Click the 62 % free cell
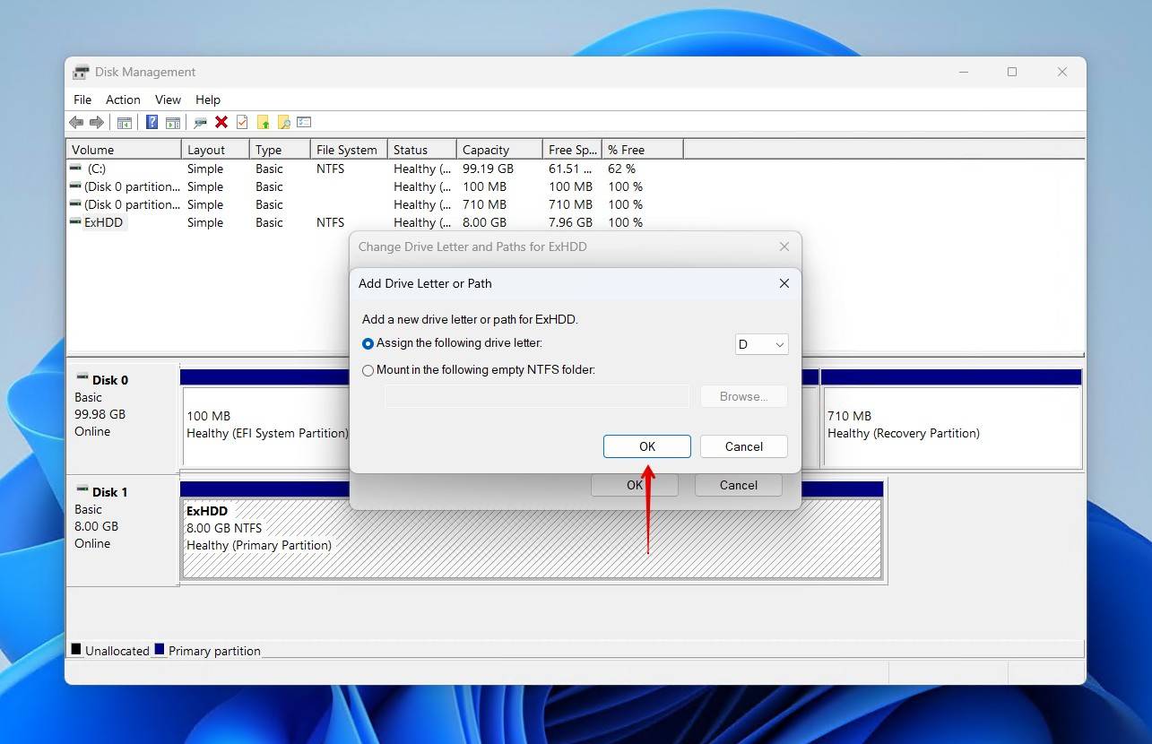This screenshot has height=744, width=1152. point(621,169)
